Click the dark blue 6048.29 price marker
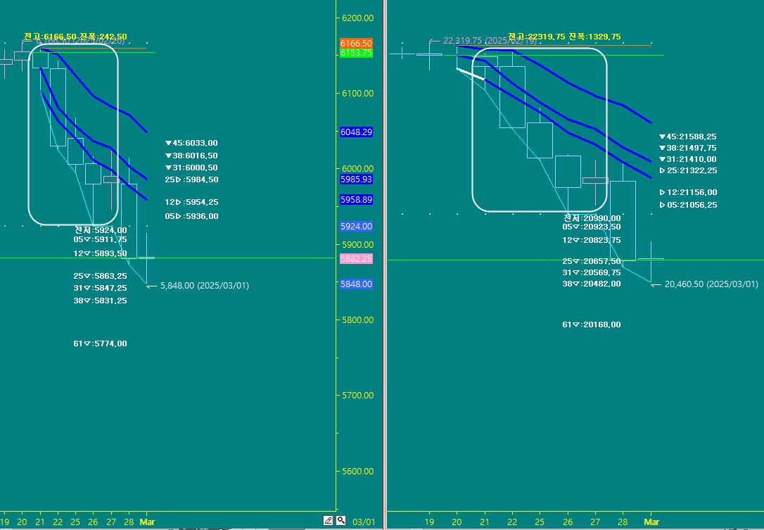 coord(355,132)
